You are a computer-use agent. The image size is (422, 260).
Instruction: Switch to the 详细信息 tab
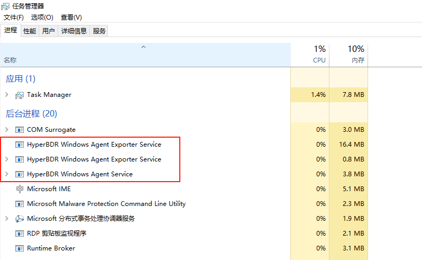[74, 31]
